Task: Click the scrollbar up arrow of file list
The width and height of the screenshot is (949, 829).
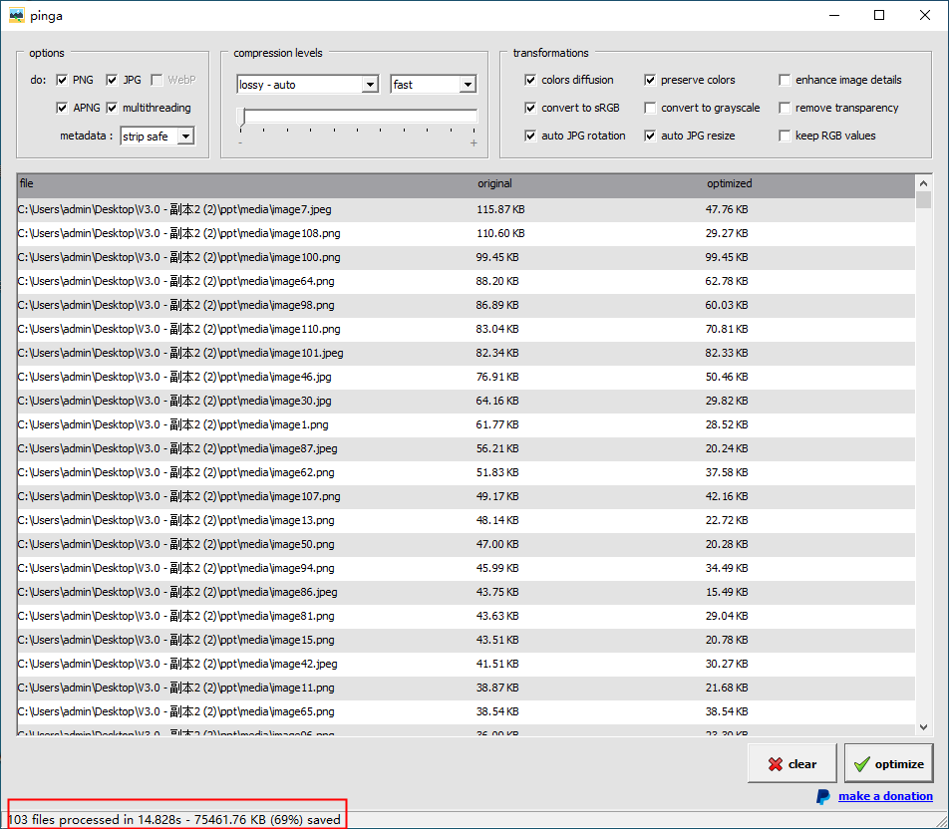Action: (x=923, y=183)
